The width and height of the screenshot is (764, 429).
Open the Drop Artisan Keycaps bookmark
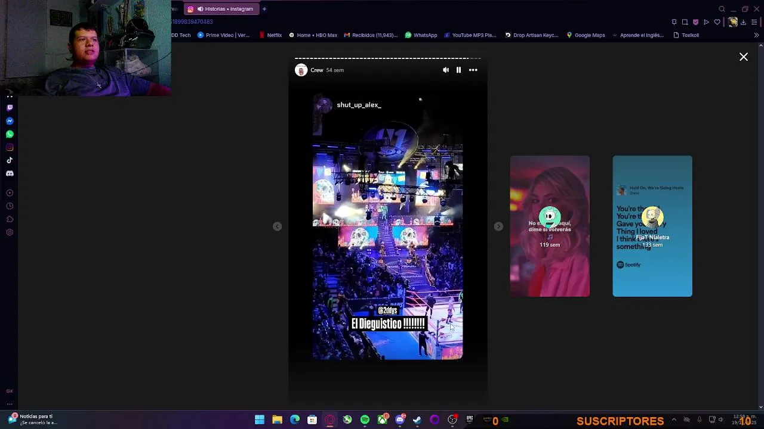(531, 35)
